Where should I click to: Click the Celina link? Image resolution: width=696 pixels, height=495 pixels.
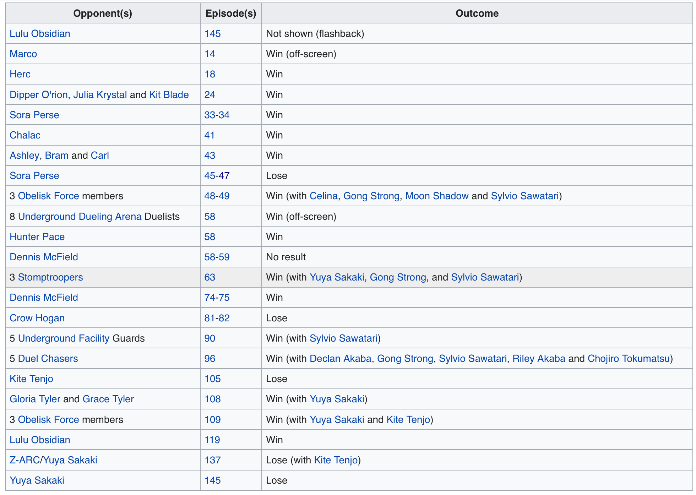323,196
